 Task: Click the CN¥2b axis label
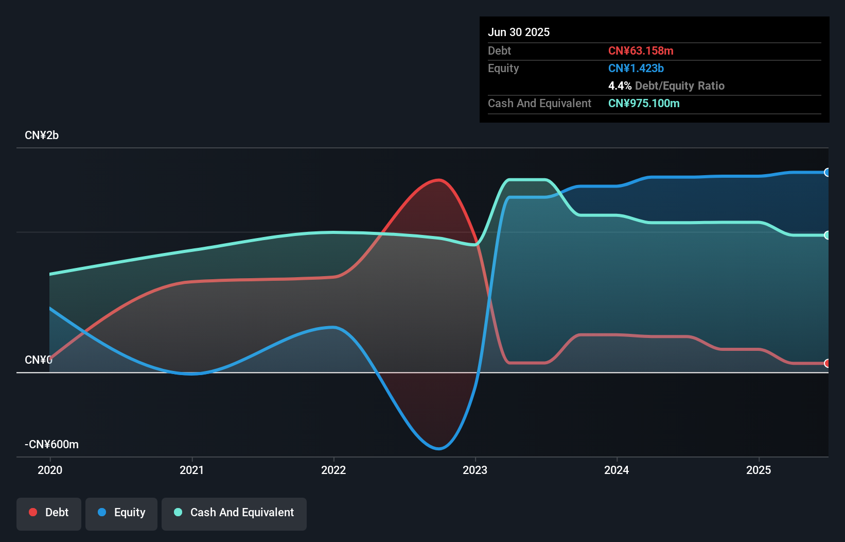42,135
